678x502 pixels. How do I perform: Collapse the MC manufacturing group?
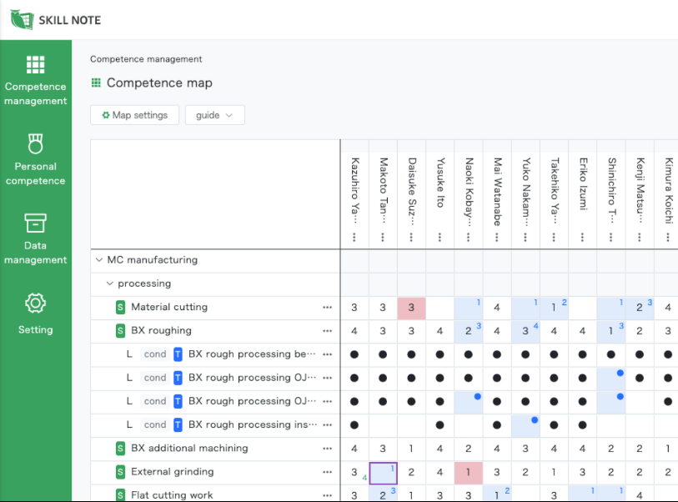(101, 259)
